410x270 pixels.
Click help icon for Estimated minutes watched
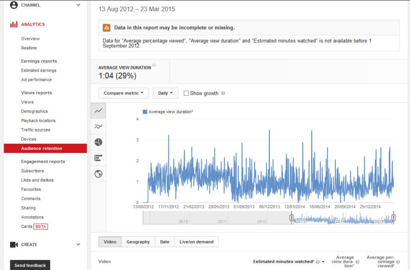tap(318, 262)
